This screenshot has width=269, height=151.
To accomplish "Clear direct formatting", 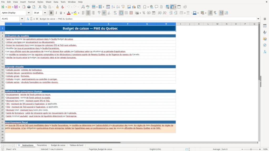I will (63, 7).
